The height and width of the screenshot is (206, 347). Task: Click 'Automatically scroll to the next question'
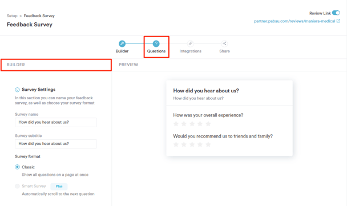click(58, 194)
